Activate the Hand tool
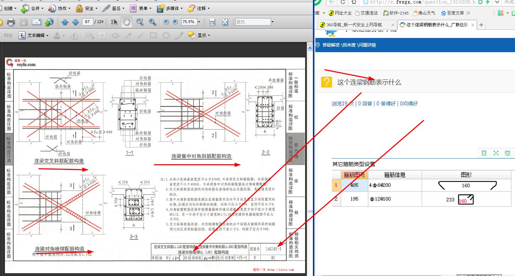Image resolution: width=515 pixels, height=276 pixels. point(126,22)
